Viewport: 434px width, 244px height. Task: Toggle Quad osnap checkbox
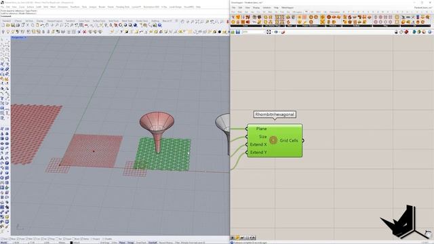pyautogui.click(x=64, y=239)
